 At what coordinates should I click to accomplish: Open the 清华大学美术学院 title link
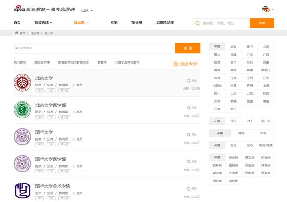53,186
